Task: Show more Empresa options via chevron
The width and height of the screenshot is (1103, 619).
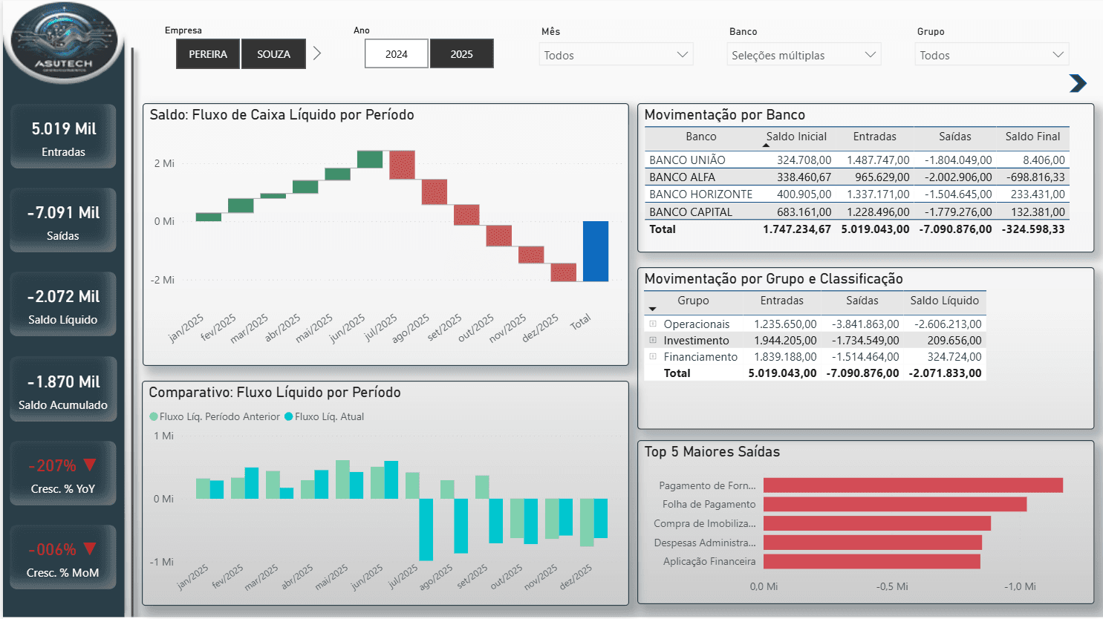Action: (x=317, y=53)
